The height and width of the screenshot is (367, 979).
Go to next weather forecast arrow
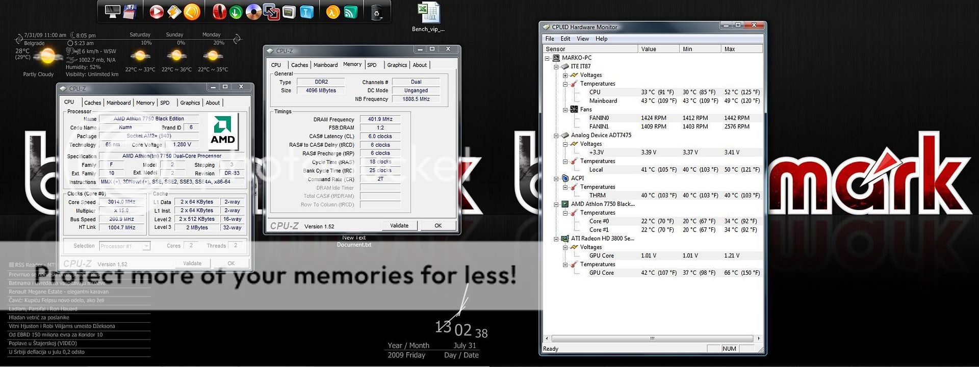click(237, 39)
